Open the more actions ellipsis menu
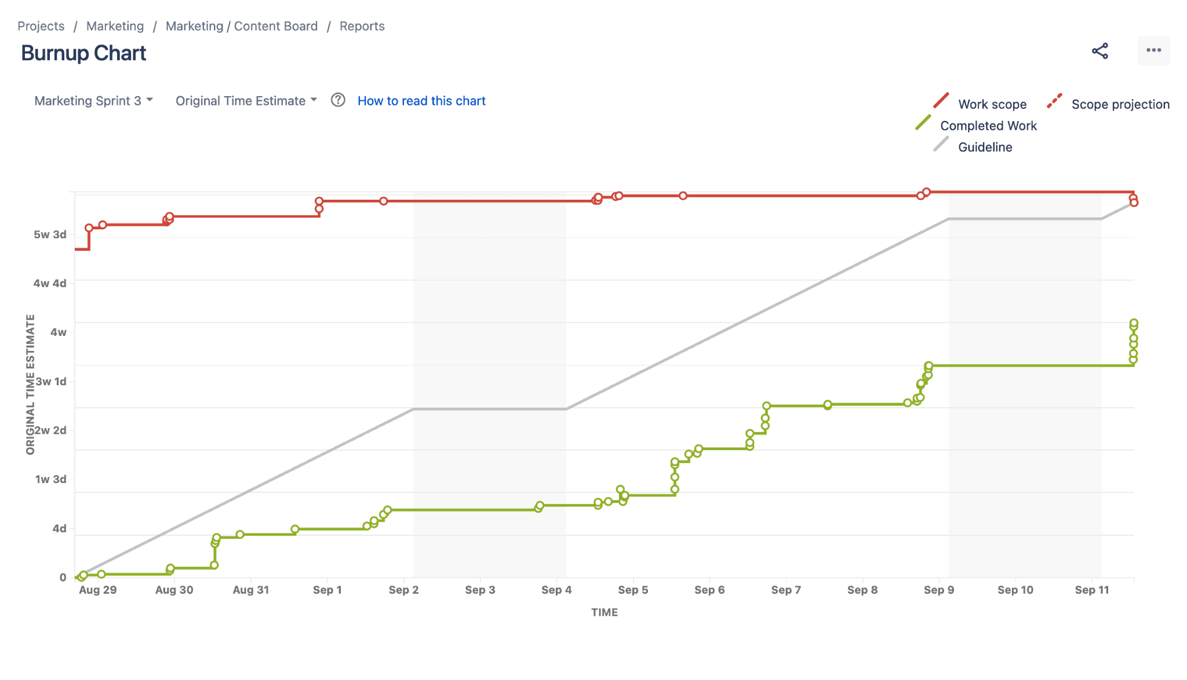This screenshot has height=680, width=1187. [x=1153, y=51]
